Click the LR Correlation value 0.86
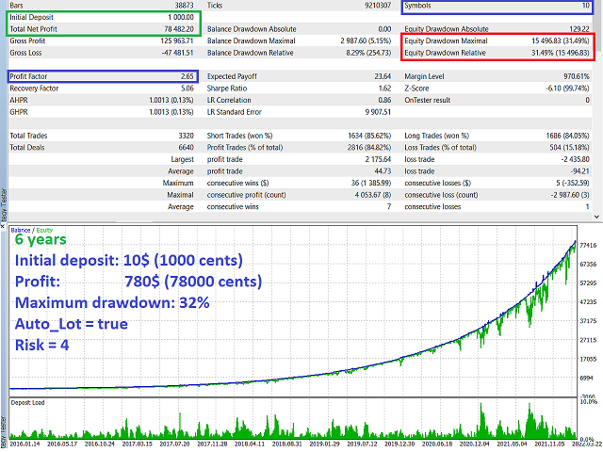603x452 pixels. [384, 101]
